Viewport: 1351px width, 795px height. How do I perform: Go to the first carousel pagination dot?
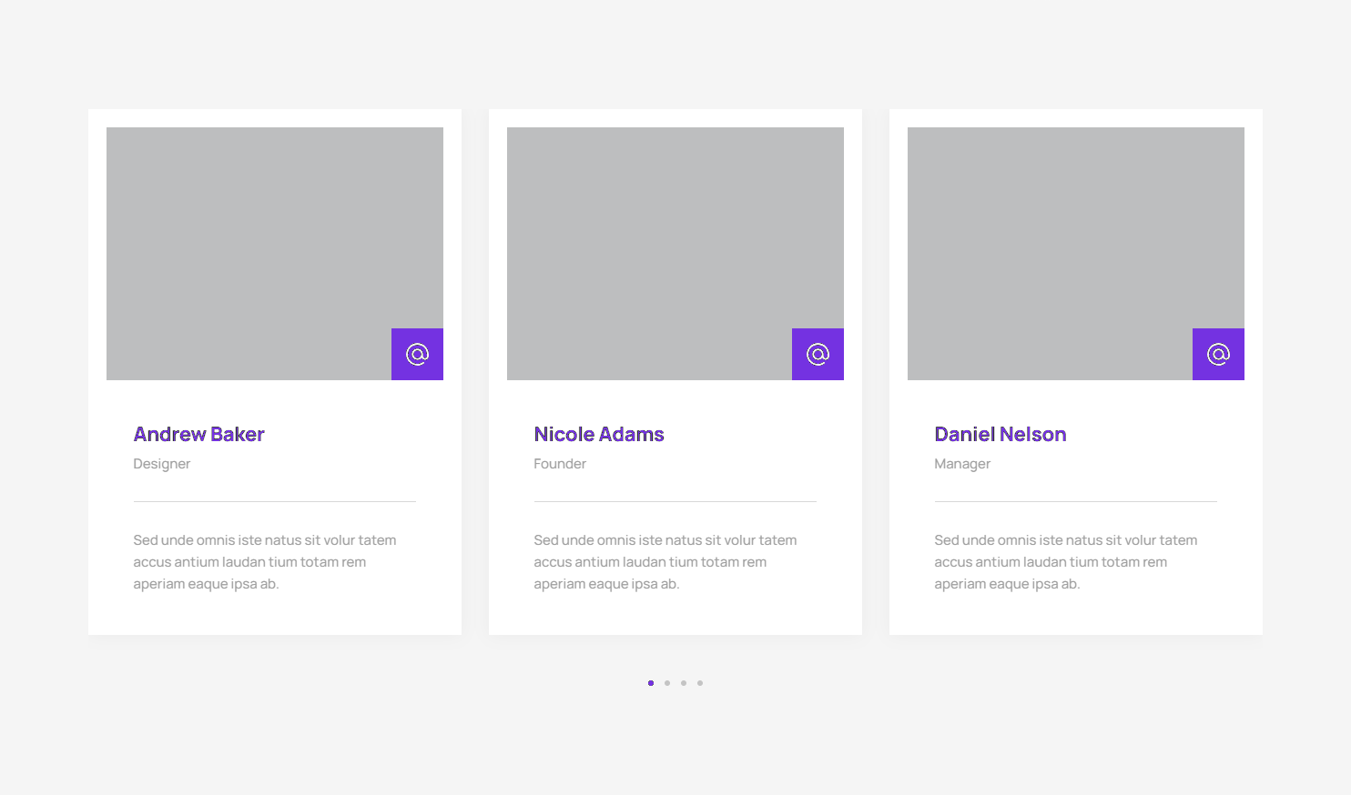[651, 683]
